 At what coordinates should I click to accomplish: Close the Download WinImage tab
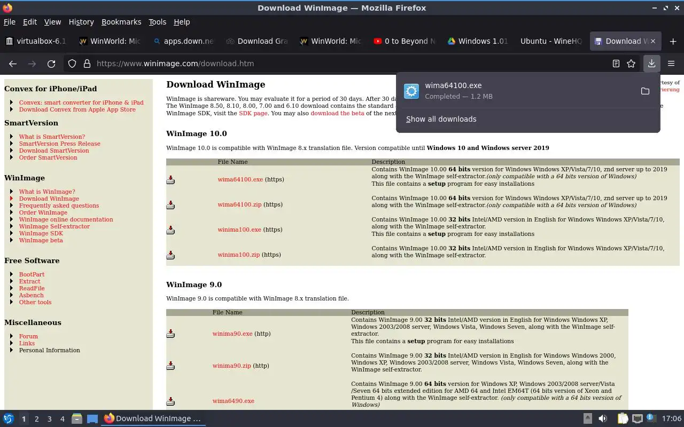point(653,41)
